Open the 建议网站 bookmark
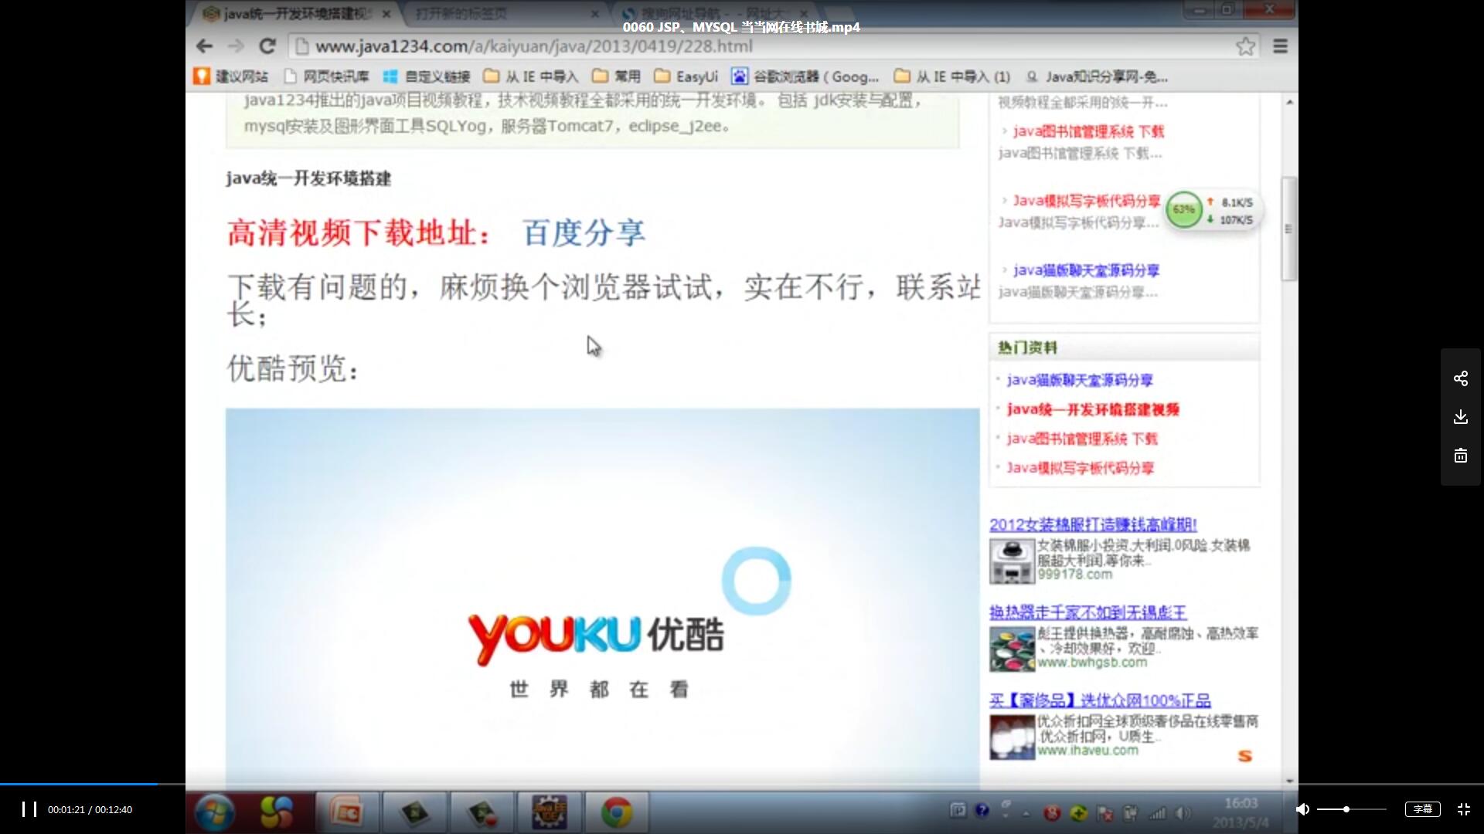This screenshot has width=1484, height=834. click(x=231, y=76)
